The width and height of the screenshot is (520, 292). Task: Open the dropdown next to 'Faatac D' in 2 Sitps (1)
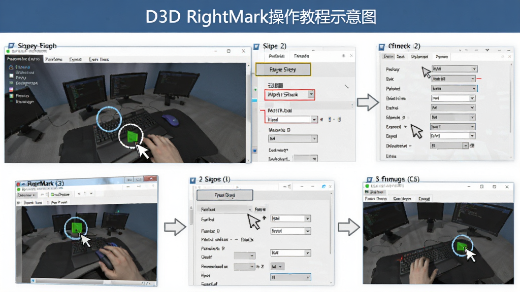[291, 231]
